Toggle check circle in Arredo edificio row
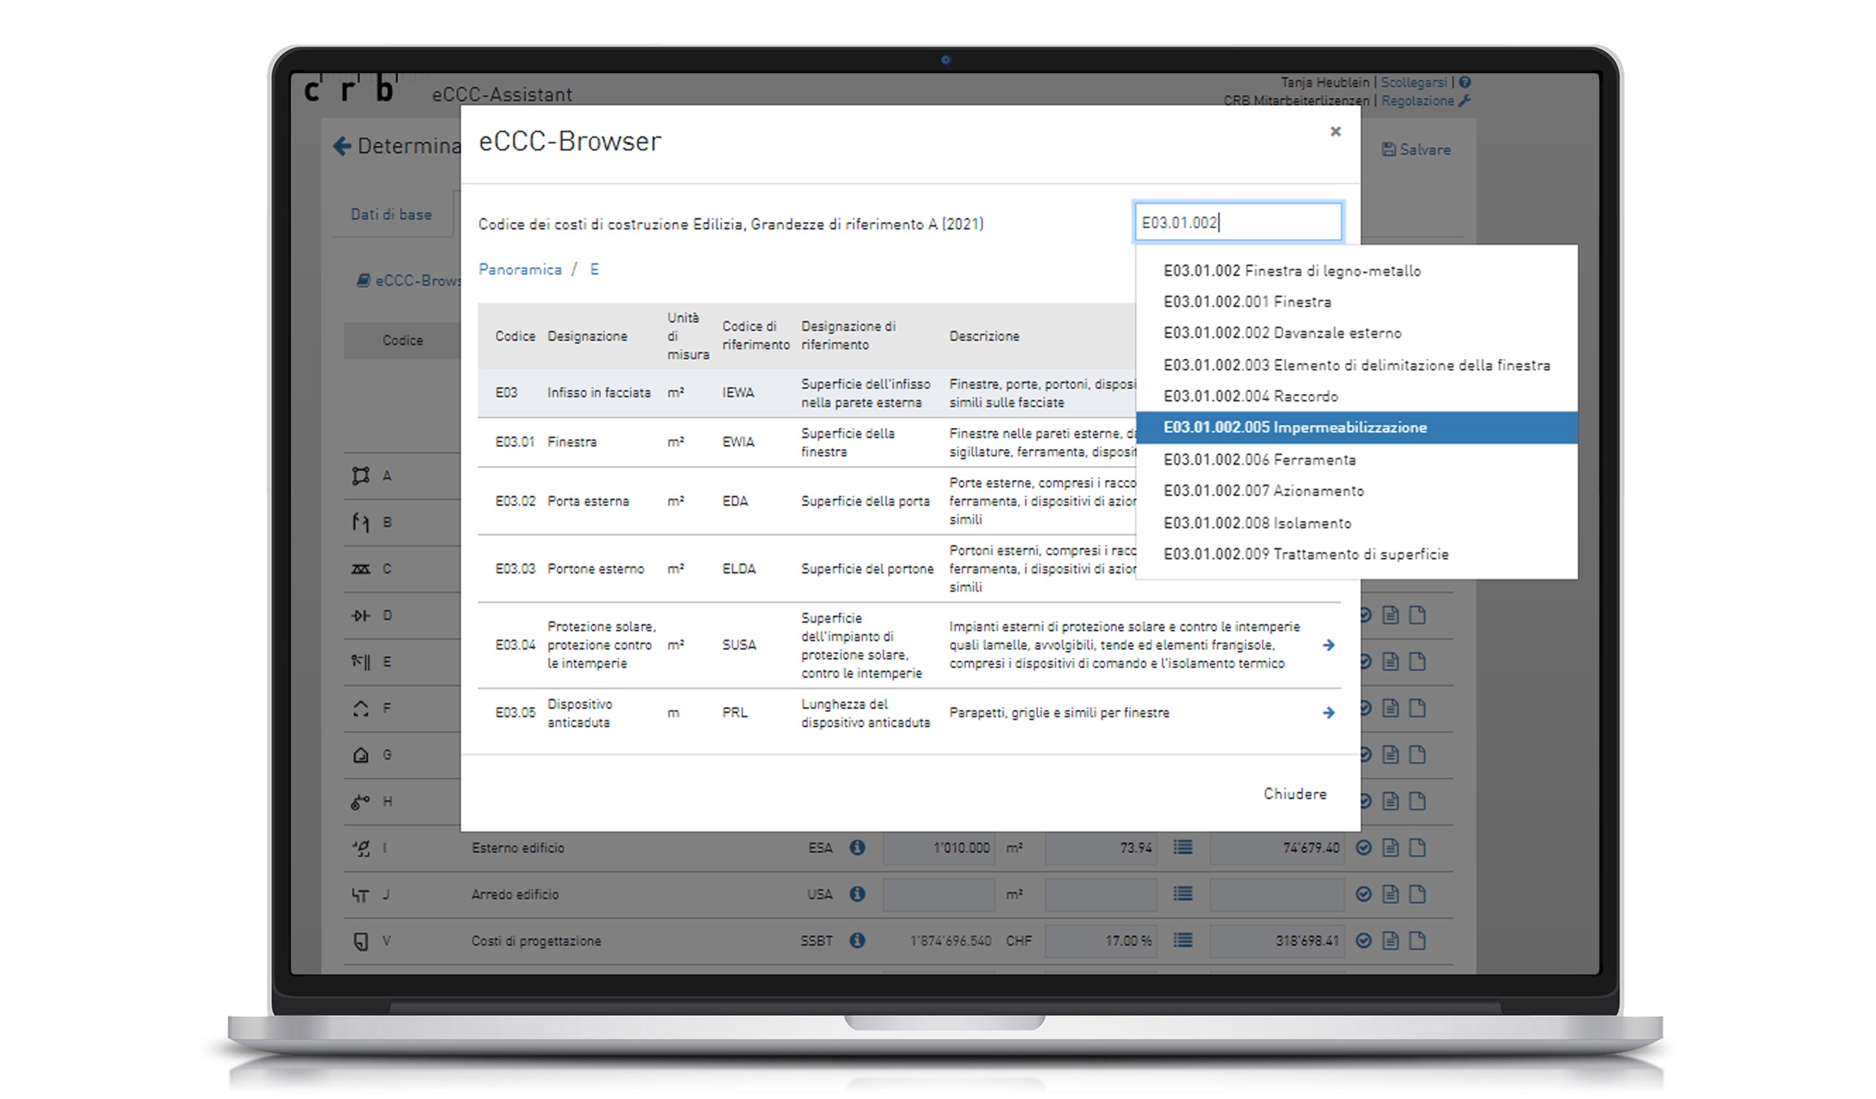 click(1363, 894)
